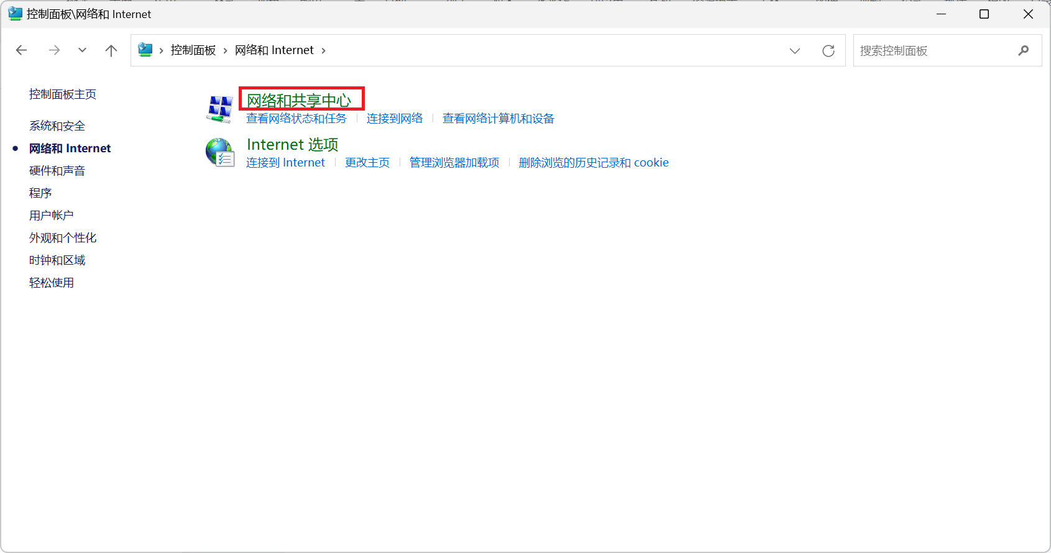1051x553 pixels.
Task: Go up one level with up arrow
Action: 111,50
